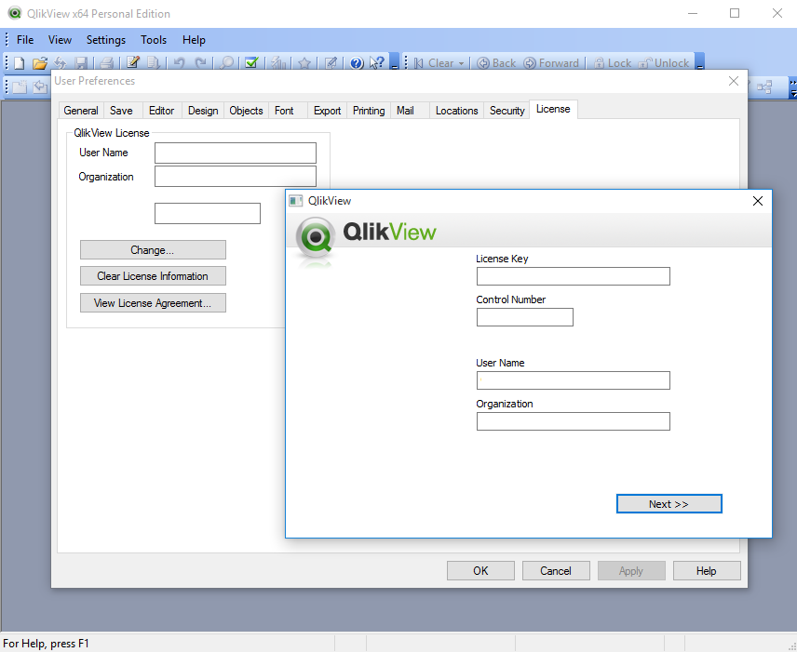Click the Clear selections toolbar button

[x=434, y=63]
